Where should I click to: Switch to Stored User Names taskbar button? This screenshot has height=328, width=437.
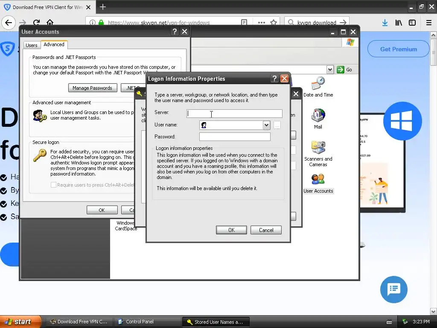coord(216,322)
